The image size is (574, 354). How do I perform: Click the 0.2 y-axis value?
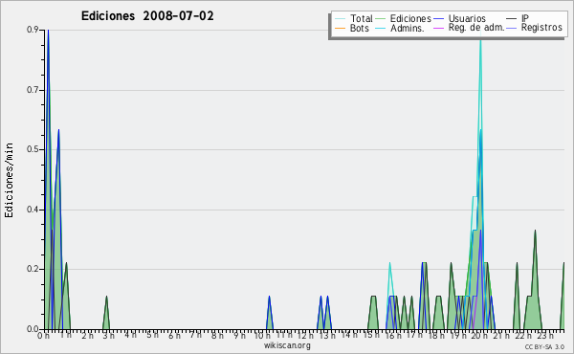(x=33, y=269)
